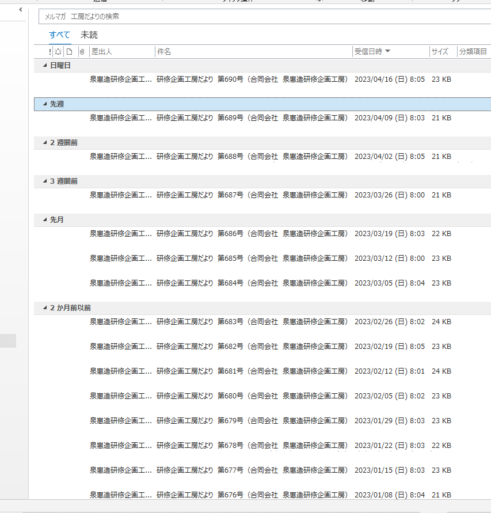Collapse the 先月 group

[45, 220]
